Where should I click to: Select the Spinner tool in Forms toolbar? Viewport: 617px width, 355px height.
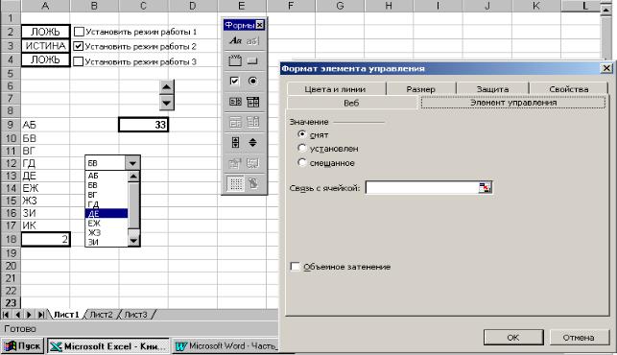[253, 142]
